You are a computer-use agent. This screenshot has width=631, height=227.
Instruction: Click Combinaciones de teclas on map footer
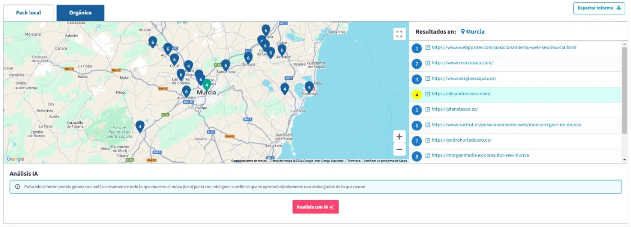click(249, 161)
